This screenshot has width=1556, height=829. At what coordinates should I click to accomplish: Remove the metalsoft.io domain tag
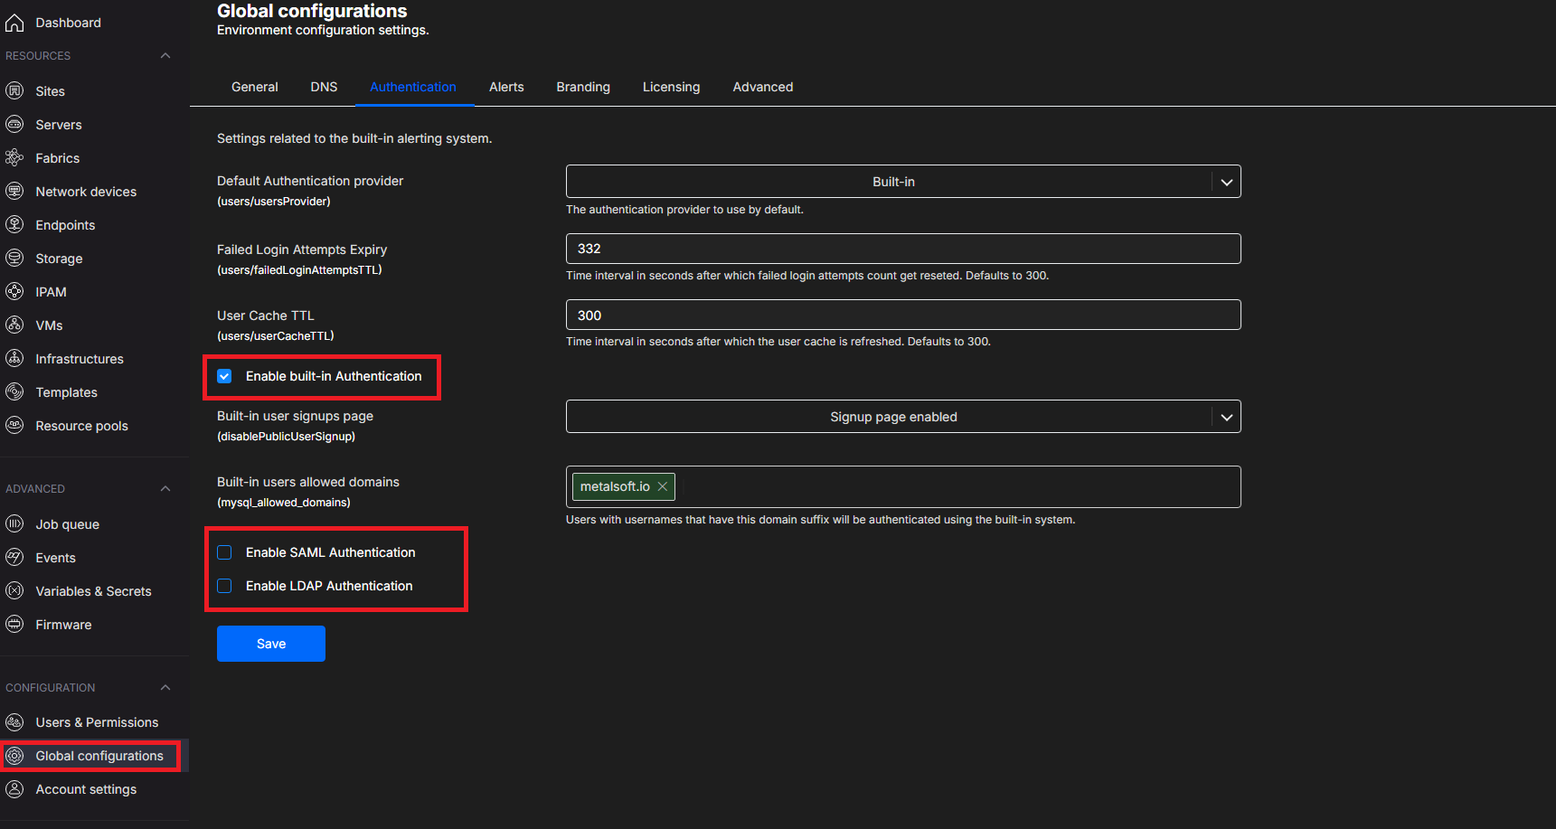point(663,486)
